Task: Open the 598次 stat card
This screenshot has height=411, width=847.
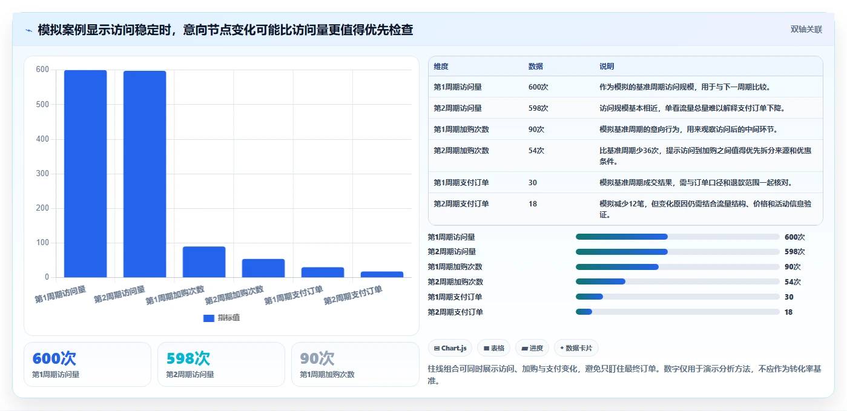Action: [x=221, y=364]
